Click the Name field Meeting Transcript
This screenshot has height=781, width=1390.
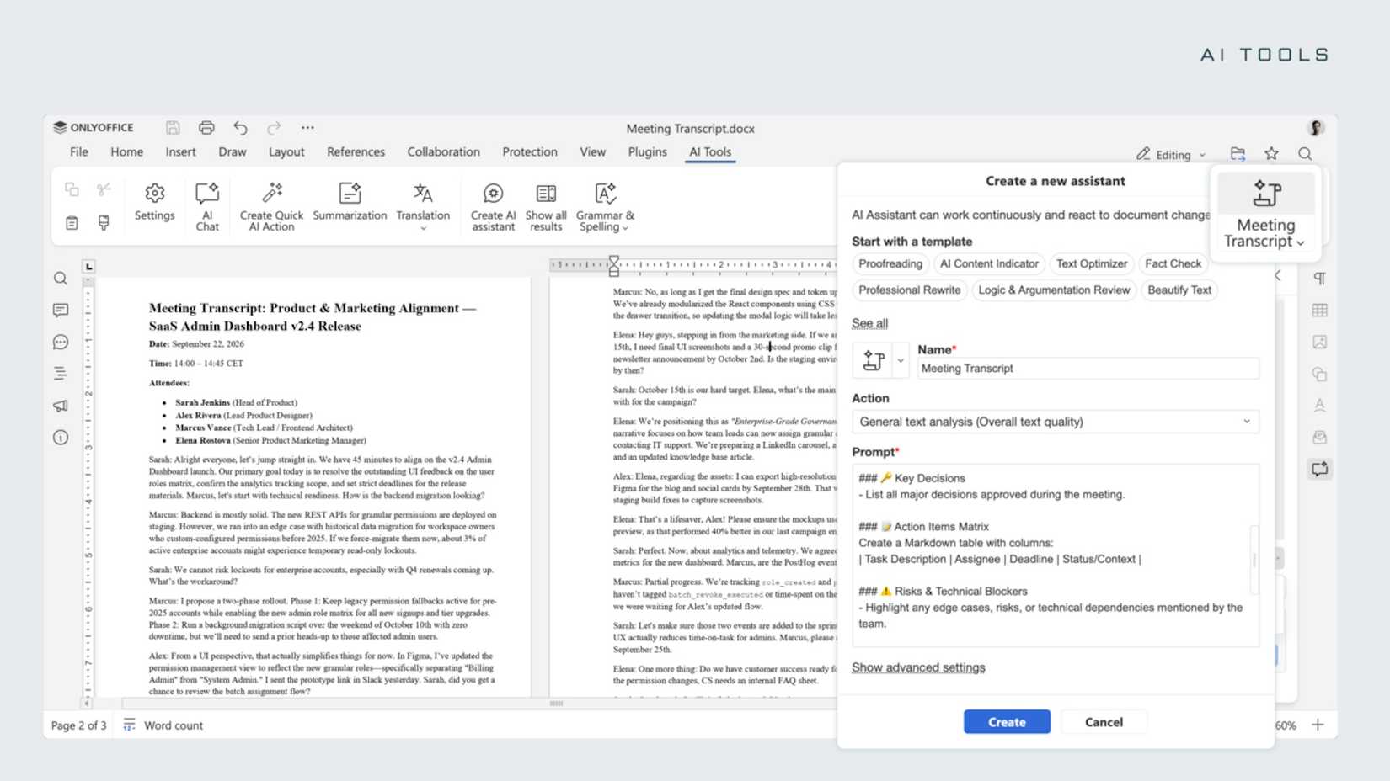click(1088, 369)
